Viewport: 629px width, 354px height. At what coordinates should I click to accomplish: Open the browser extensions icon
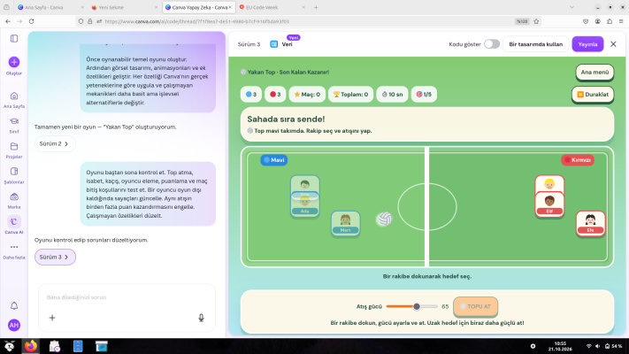click(x=610, y=21)
